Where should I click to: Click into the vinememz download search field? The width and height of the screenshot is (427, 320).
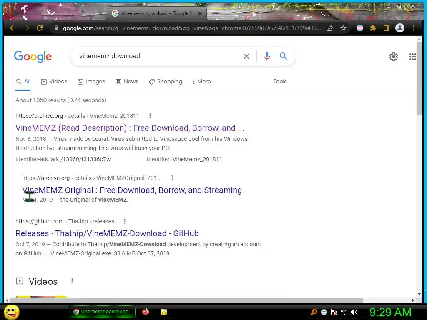click(158, 56)
